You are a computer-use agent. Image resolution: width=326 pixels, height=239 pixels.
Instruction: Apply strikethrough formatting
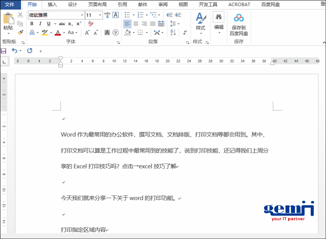pyautogui.click(x=61, y=23)
